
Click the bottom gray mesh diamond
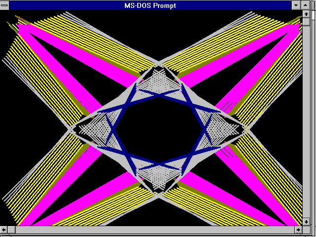159,177
